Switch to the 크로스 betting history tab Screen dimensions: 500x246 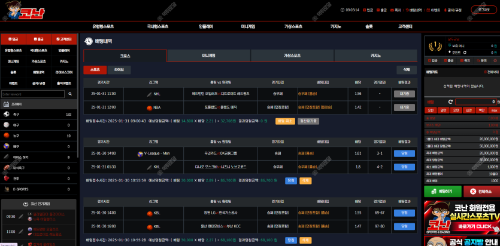(125, 56)
